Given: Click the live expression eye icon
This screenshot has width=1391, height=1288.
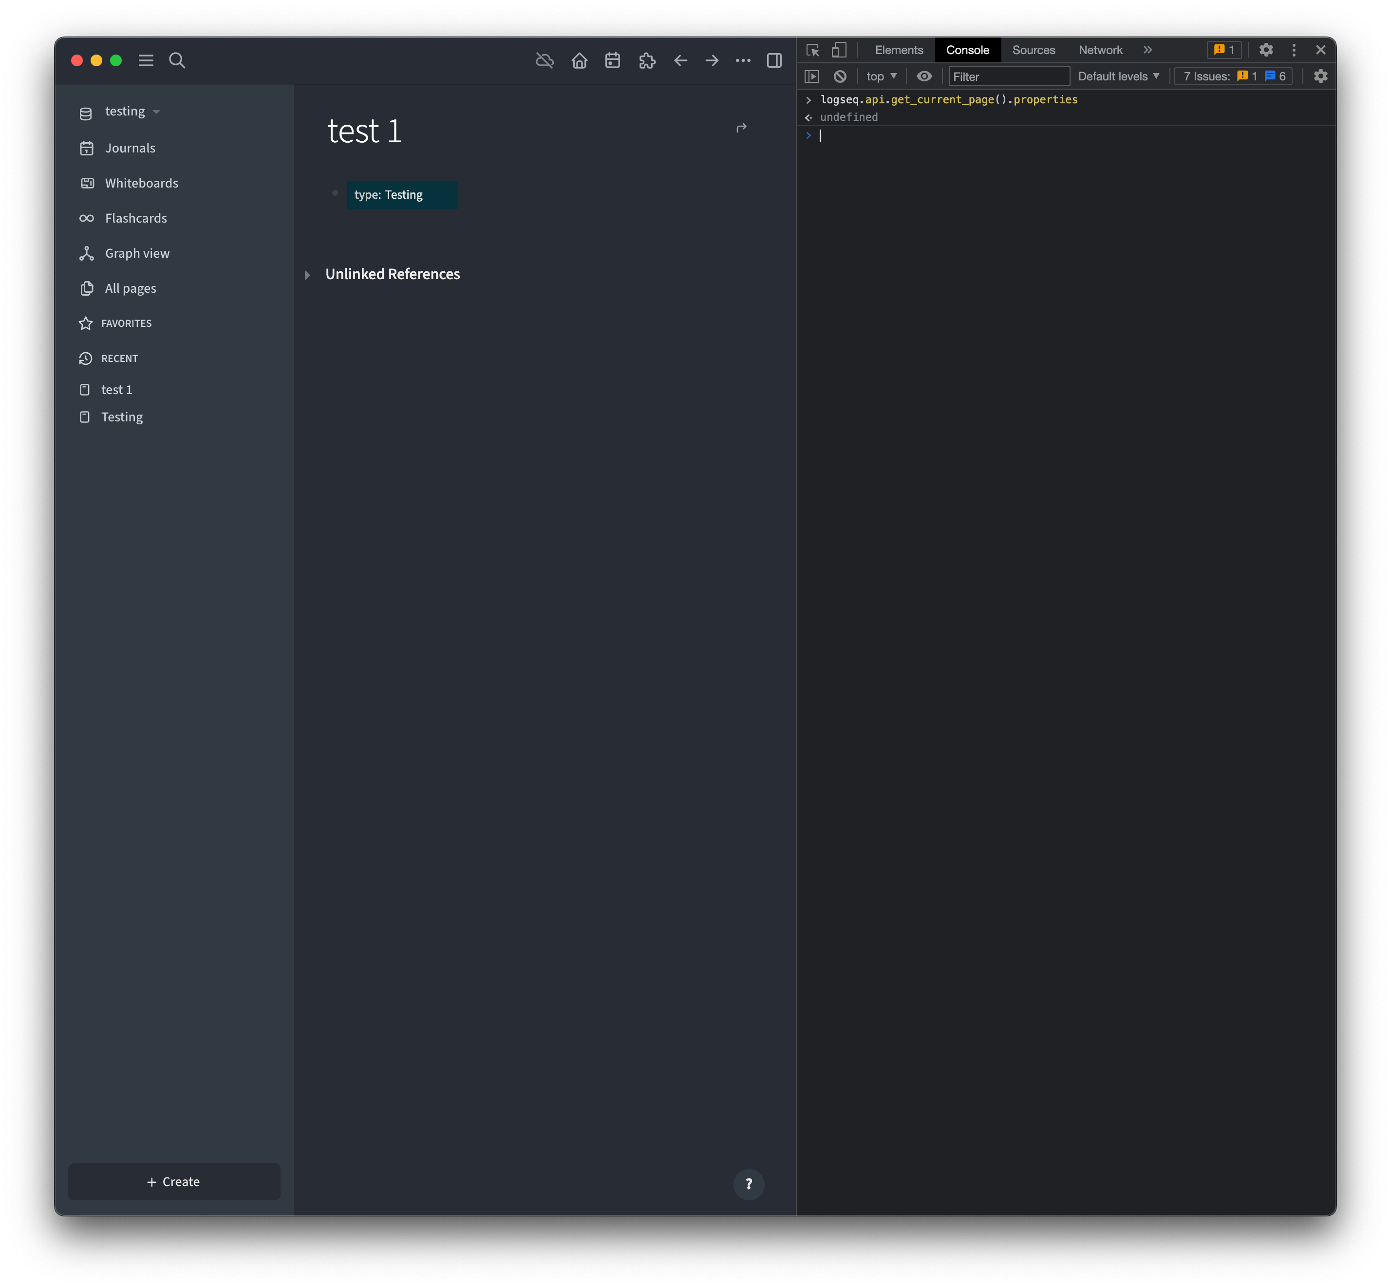Looking at the screenshot, I should [x=924, y=76].
